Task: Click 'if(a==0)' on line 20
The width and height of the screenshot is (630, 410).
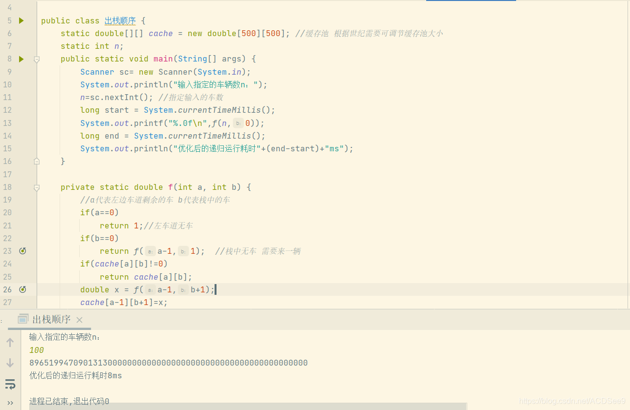Action: 100,212
